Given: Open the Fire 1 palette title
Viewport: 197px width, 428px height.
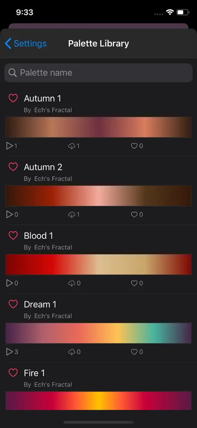Looking at the screenshot, I should [34, 373].
